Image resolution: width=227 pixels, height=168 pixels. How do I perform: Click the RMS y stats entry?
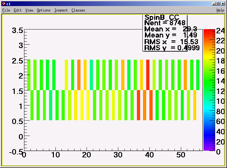172,48
